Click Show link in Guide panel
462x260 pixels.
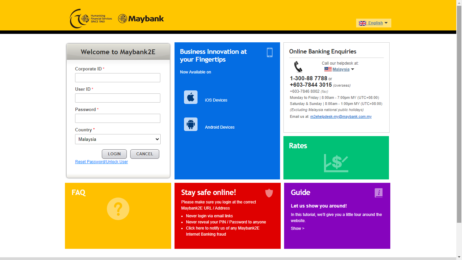pyautogui.click(x=298, y=229)
